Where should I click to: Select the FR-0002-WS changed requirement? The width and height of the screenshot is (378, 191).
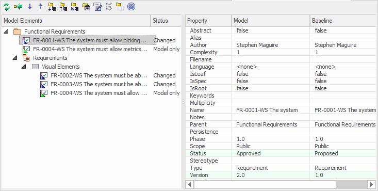(99, 75)
